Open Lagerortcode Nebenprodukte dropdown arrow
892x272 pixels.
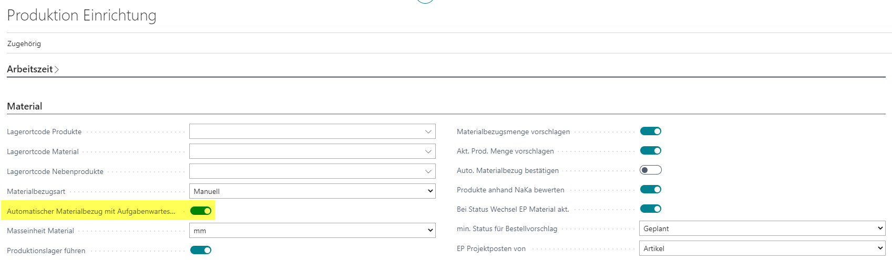click(428, 171)
